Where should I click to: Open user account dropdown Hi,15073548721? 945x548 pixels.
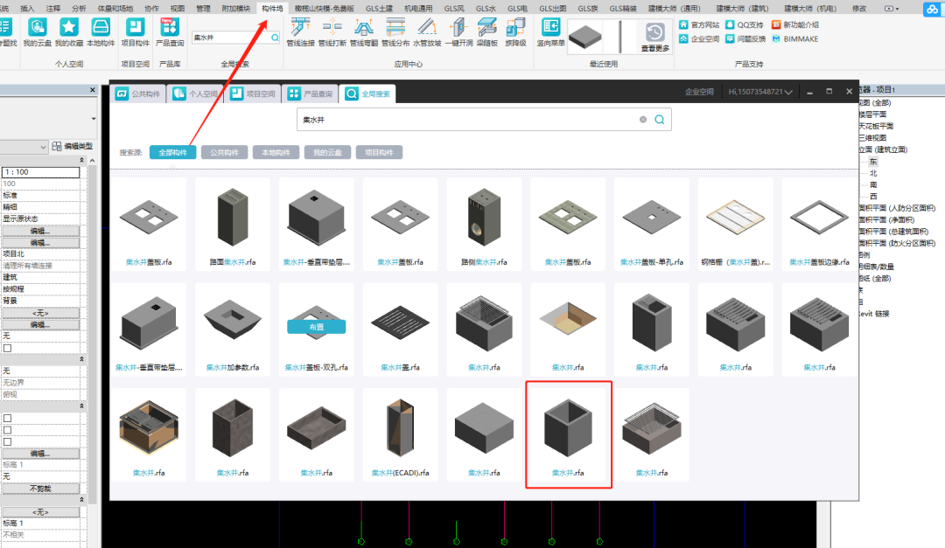click(x=760, y=92)
